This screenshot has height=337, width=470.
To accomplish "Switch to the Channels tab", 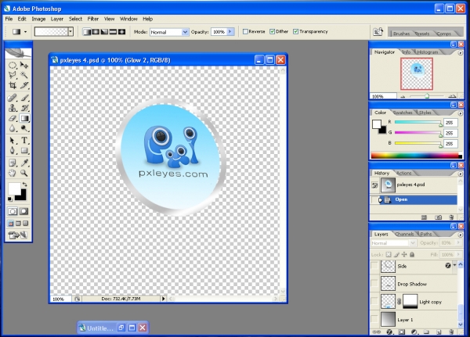I will (x=405, y=234).
